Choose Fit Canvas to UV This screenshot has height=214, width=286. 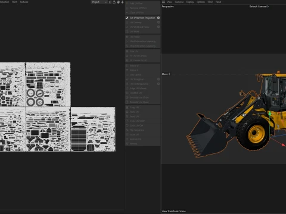click(x=142, y=61)
